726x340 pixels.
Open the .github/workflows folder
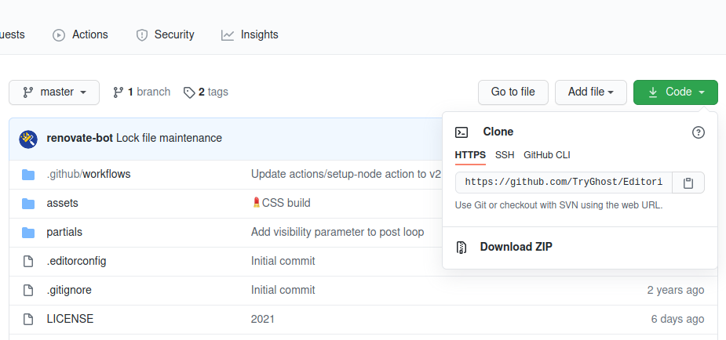pyautogui.click(x=89, y=174)
